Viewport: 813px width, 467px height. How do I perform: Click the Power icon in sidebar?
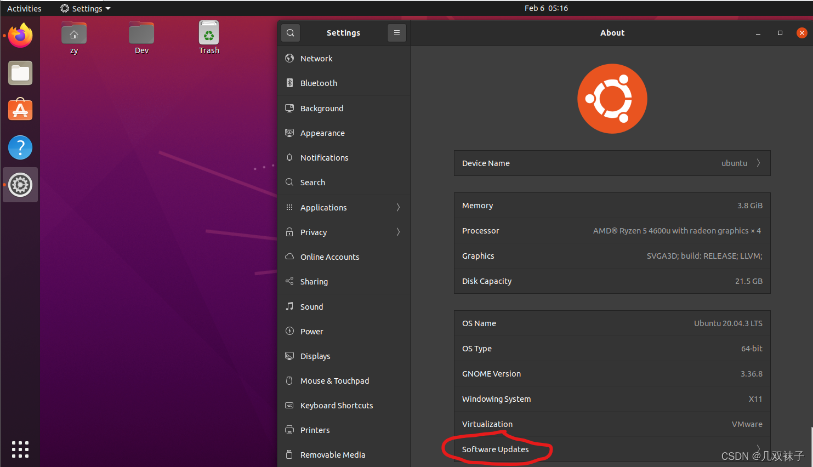[x=289, y=331]
